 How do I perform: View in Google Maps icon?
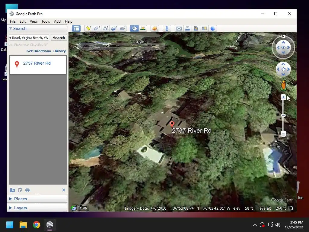point(204,28)
